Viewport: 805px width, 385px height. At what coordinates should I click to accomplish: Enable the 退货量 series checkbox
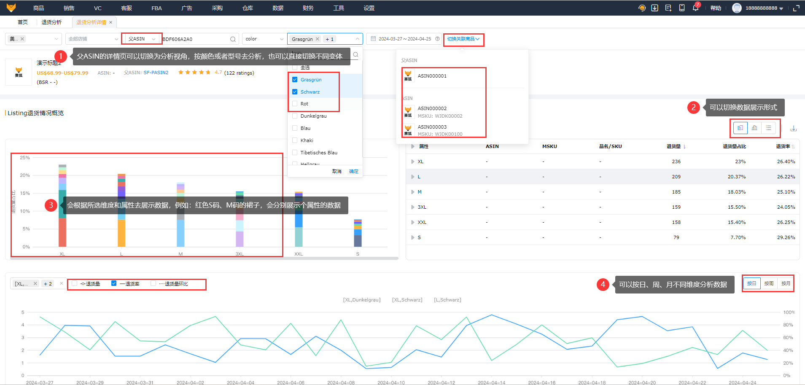[75, 284]
